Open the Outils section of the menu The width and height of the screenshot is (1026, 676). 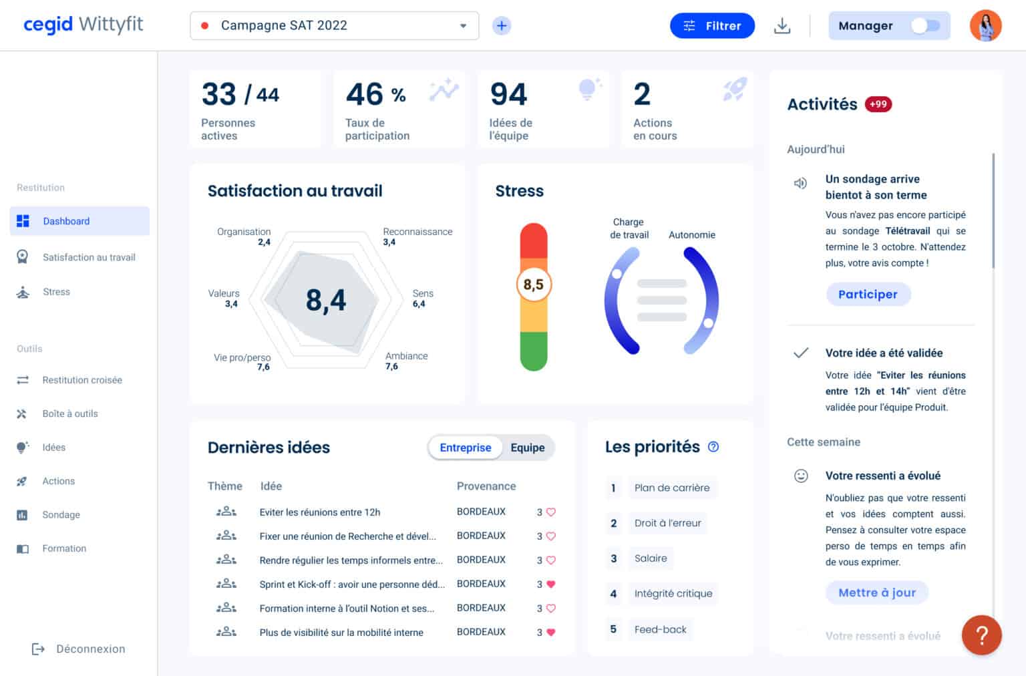tap(29, 348)
